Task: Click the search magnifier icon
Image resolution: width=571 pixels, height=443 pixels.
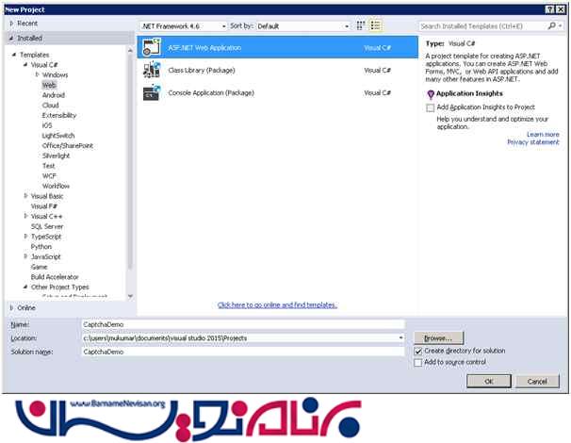Action: pyautogui.click(x=552, y=25)
